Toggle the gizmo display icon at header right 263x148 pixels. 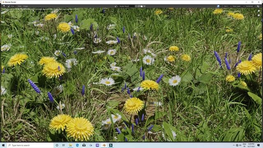(258, 6)
